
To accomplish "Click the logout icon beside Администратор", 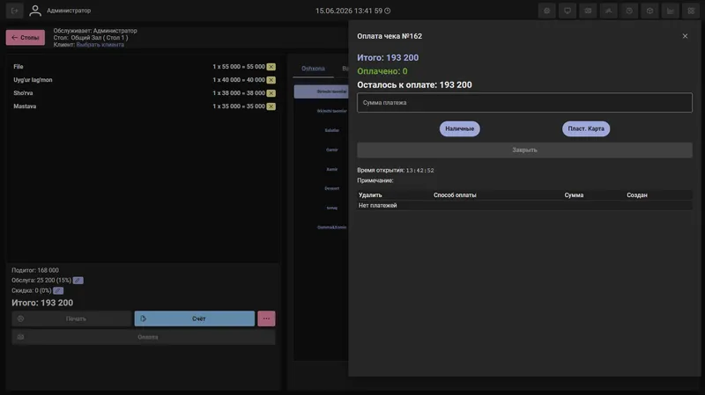I will (x=14, y=11).
